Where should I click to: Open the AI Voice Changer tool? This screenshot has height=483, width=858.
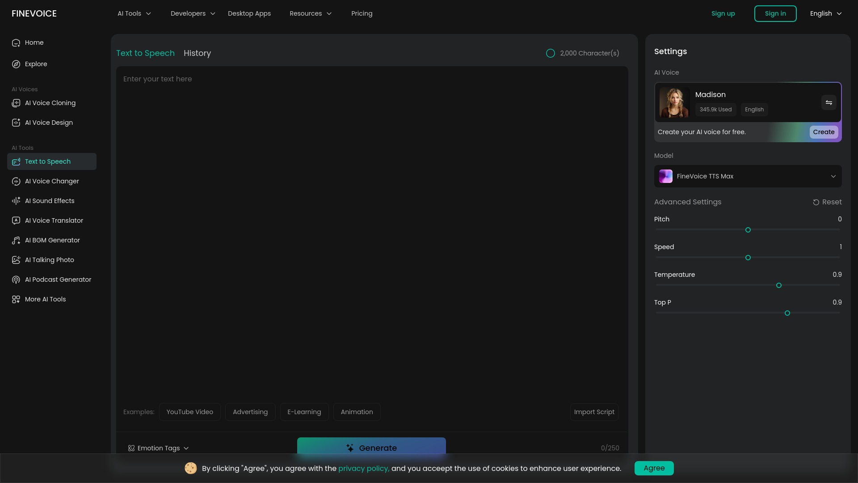(x=52, y=181)
